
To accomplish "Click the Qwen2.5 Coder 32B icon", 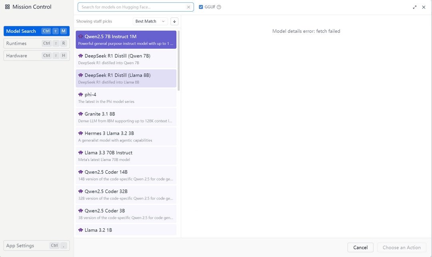I will point(80,191).
